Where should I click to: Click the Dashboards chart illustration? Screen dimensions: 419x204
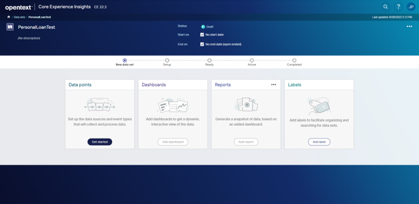click(173, 105)
